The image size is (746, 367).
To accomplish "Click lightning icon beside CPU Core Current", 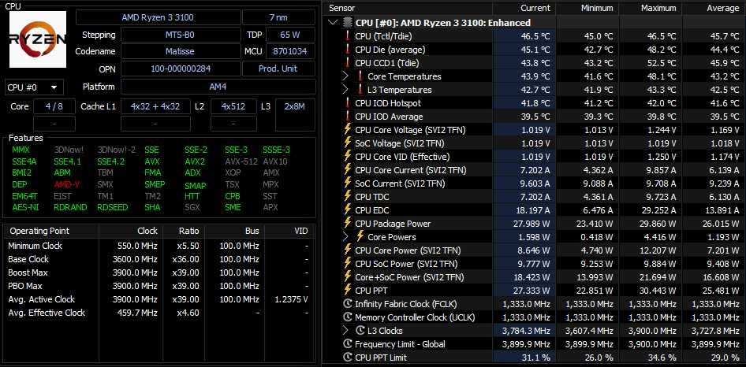I will (x=347, y=169).
